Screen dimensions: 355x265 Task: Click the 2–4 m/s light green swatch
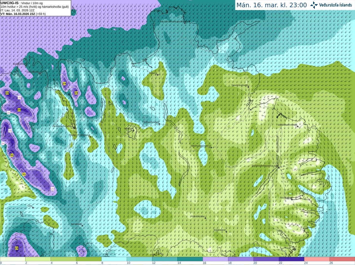pyautogui.click(x=38, y=259)
